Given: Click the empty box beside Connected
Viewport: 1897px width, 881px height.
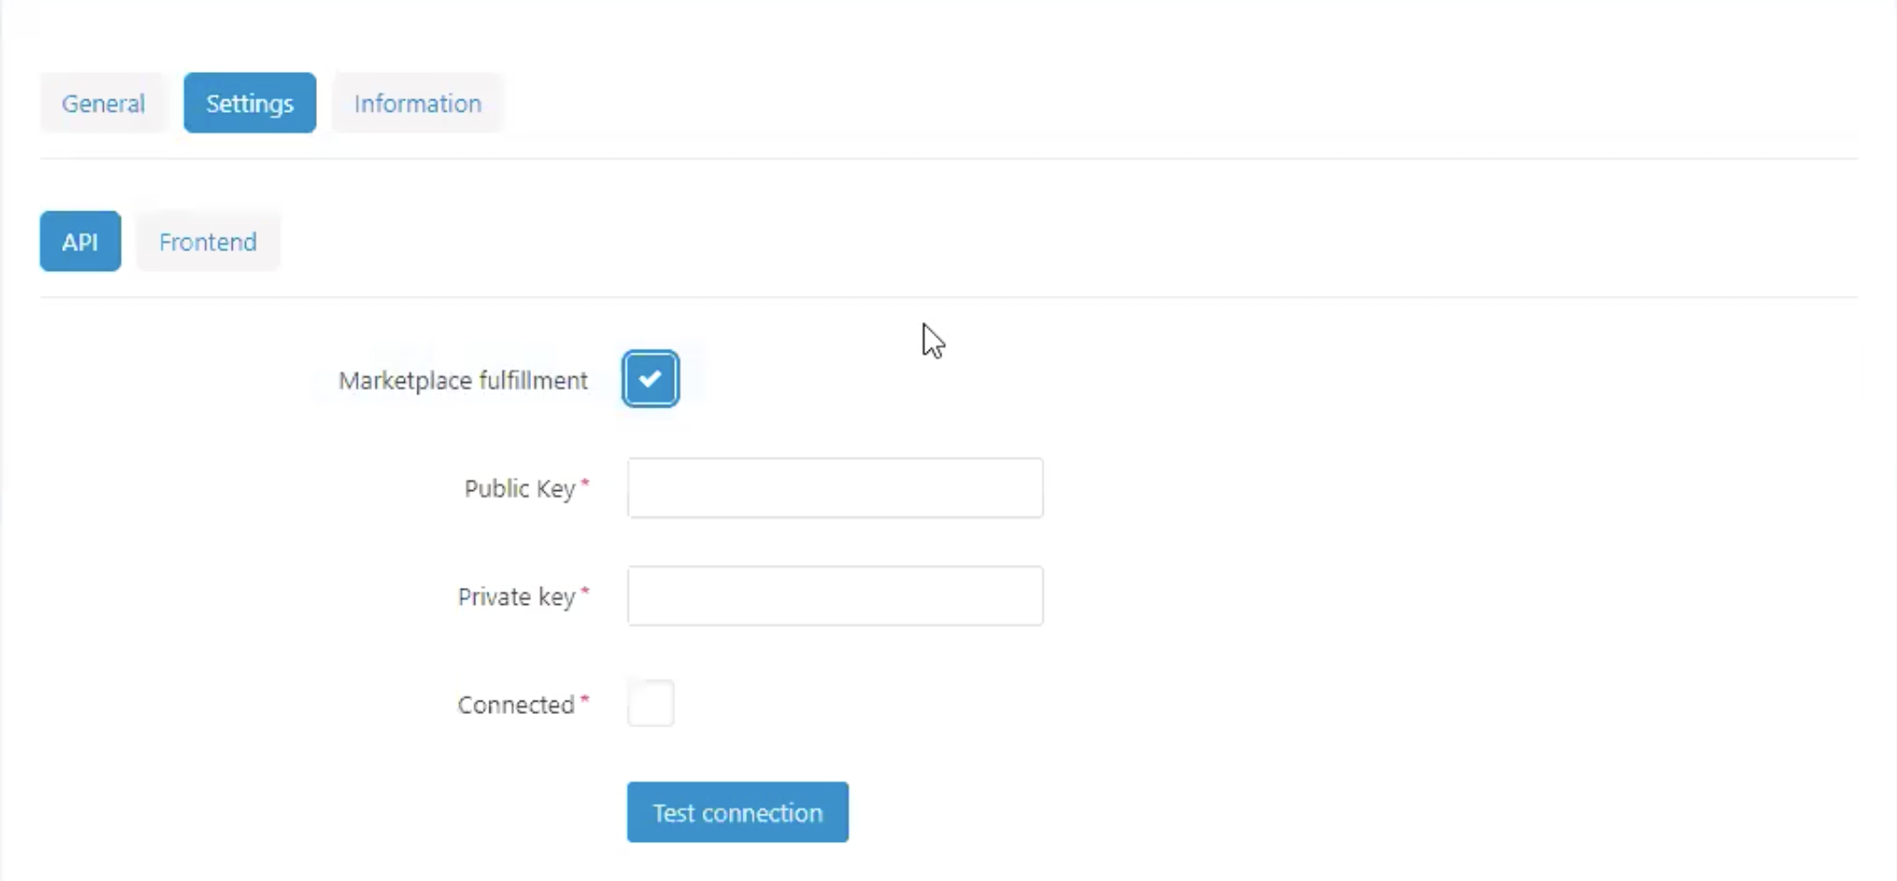Looking at the screenshot, I should [651, 703].
